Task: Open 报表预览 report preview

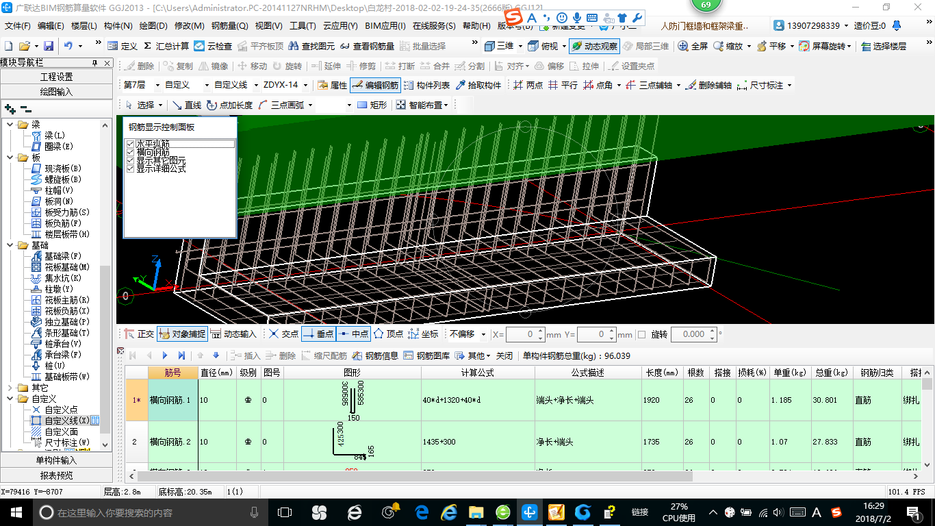Action: pos(56,475)
